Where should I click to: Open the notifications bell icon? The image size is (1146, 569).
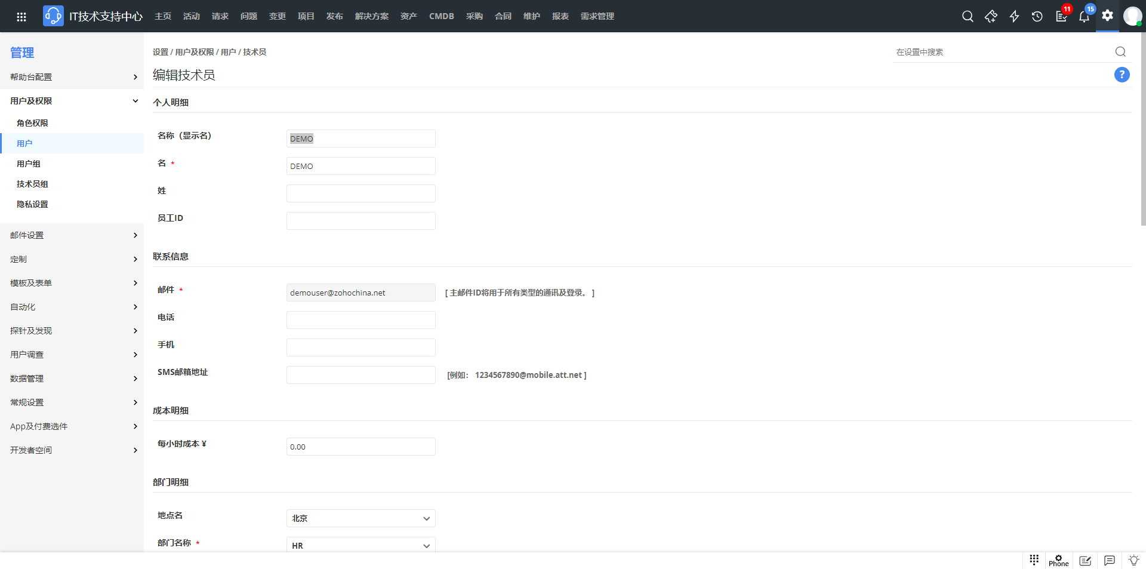tap(1085, 16)
